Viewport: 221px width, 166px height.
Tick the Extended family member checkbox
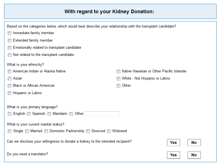(9, 41)
